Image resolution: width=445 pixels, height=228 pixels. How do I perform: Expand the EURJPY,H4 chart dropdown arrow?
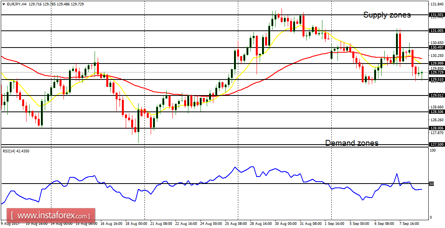pyautogui.click(x=4, y=4)
